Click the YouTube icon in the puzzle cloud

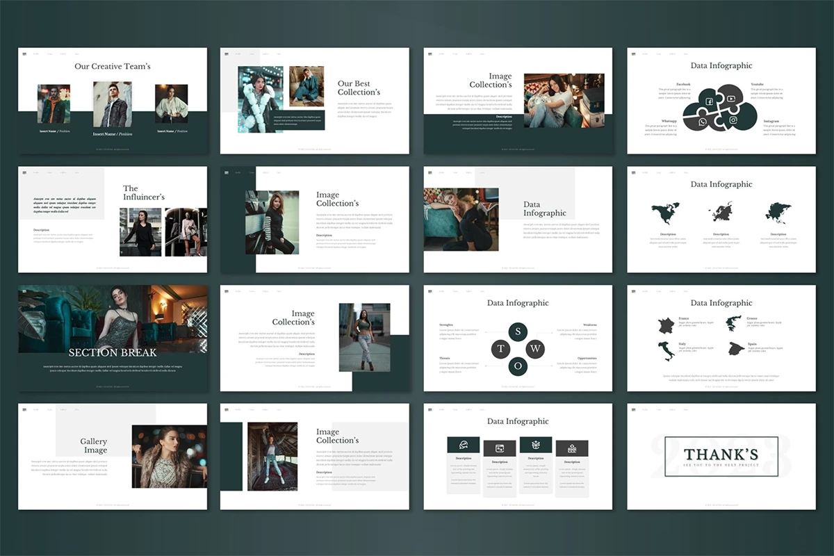[731, 98]
